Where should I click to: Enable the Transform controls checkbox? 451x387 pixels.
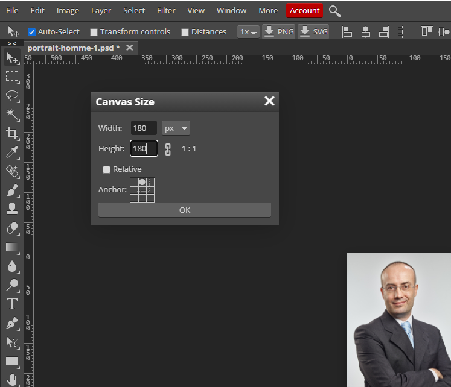[94, 32]
